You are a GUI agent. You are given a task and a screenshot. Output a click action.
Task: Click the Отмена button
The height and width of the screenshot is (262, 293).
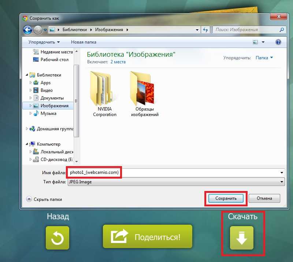pyautogui.click(x=264, y=198)
